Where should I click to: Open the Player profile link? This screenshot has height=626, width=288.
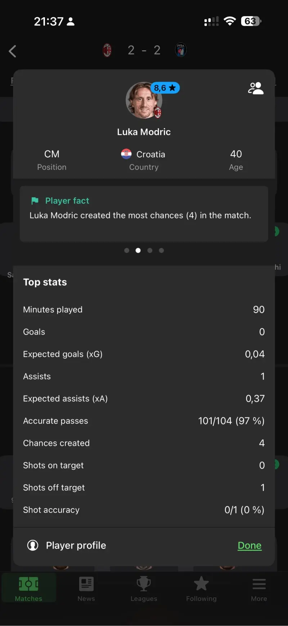[76, 545]
